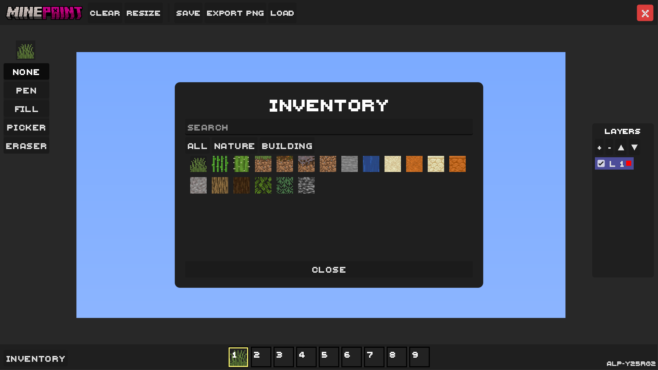Pick the sugar cane block from inventory
The width and height of the screenshot is (658, 370).
(220, 164)
